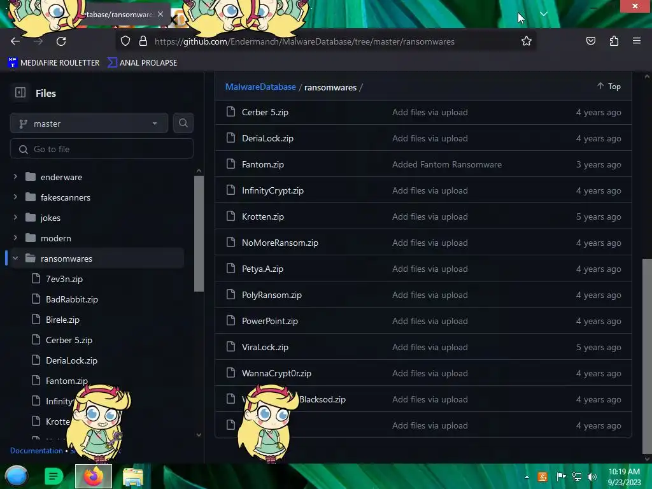
Task: Open the Start orb on the taskbar
Action: pos(17,476)
